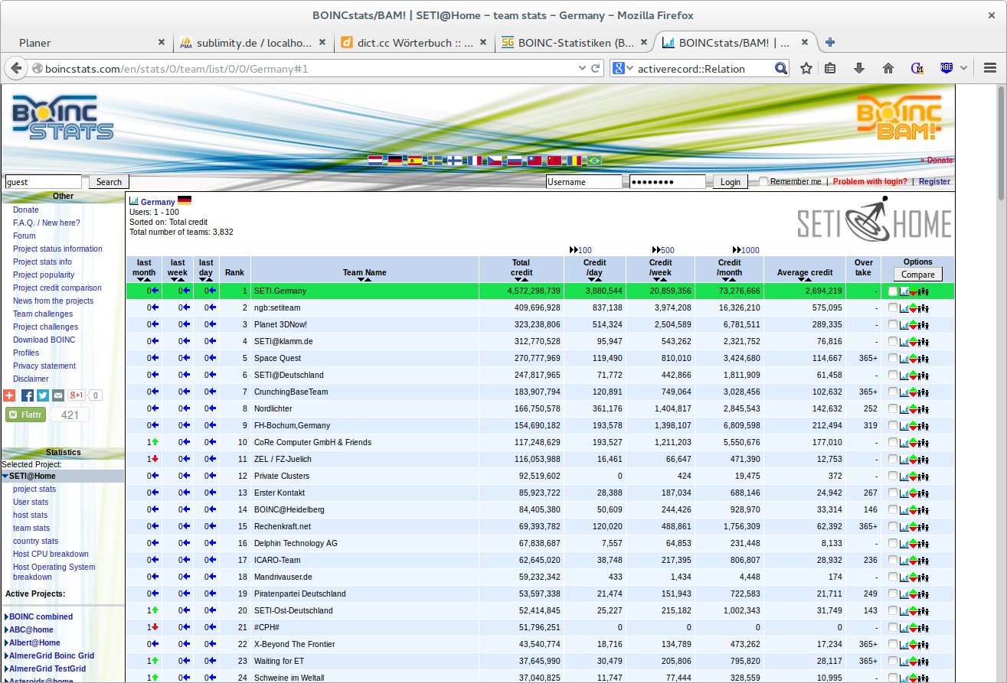Tick the Remember me checkbox
Image resolution: width=1007 pixels, height=683 pixels.
tap(763, 181)
